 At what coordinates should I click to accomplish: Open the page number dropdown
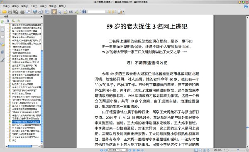127,150
